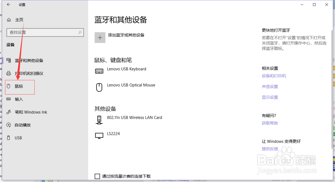Click the mouse icon in sidebar
Screen dimensions: 335x182
point(9,86)
